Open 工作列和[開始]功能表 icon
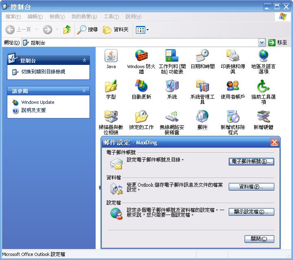Viewport: 293px width, 260px height. (172, 56)
